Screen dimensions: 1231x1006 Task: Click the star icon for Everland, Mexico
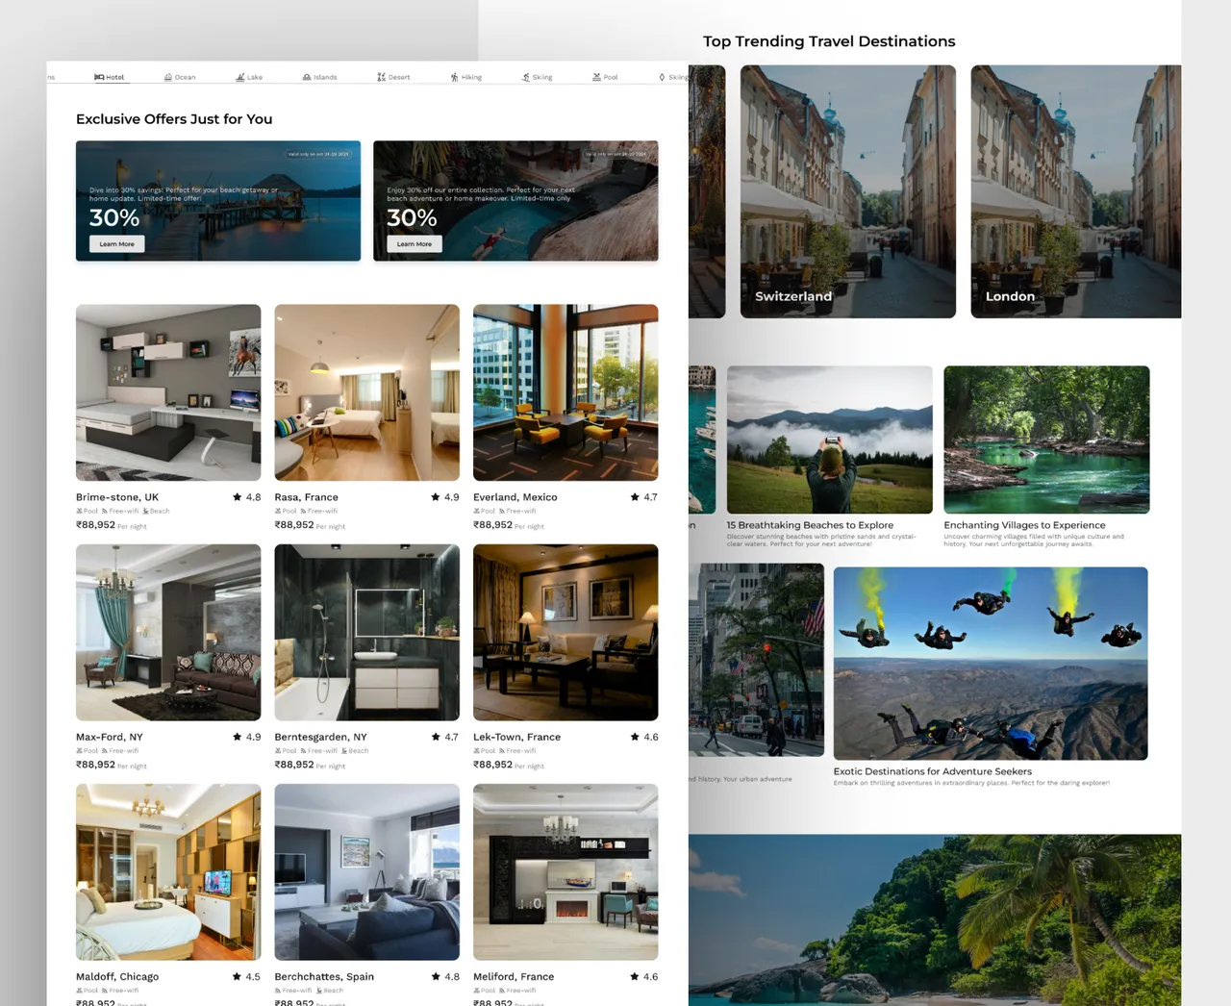tap(635, 497)
